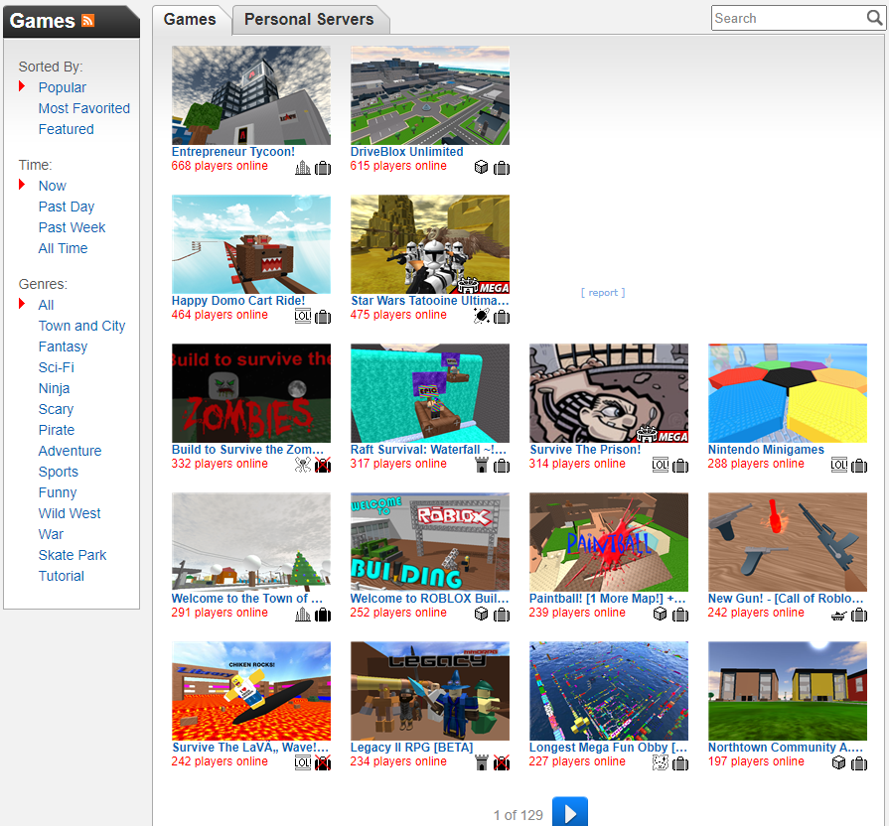Open Happy Domo Cart Ride! thumbnail
The height and width of the screenshot is (826, 889).
251,244
